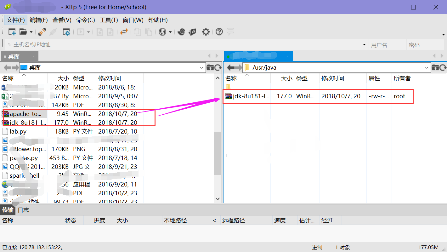Refresh the local pane listing
Screen dimensions: 447x252
218,67
